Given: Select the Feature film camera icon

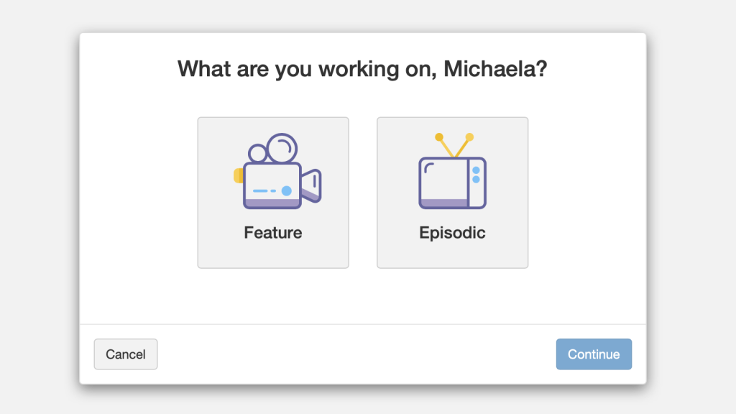Looking at the screenshot, I should 277,172.
